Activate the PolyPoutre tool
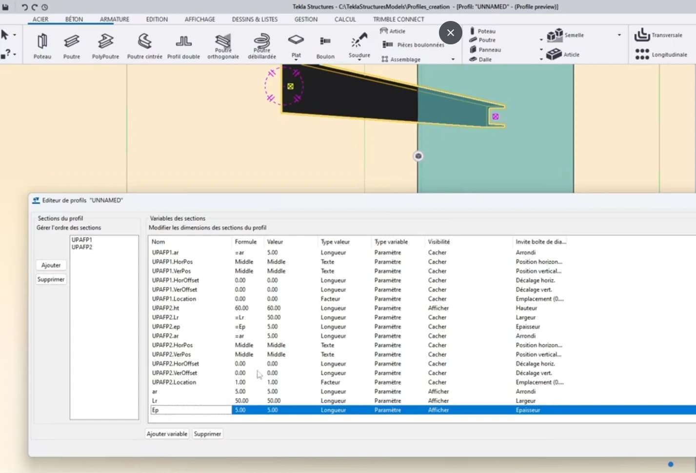 [105, 44]
